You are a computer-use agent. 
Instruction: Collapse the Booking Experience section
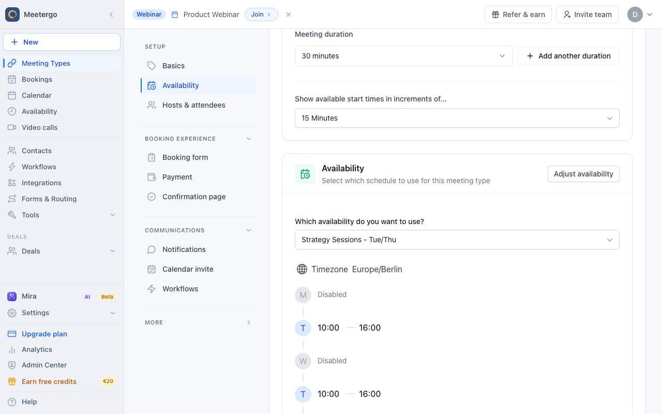pos(249,139)
